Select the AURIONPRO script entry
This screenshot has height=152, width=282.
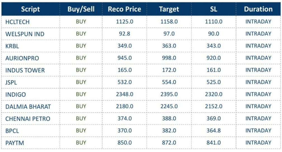click(22, 58)
